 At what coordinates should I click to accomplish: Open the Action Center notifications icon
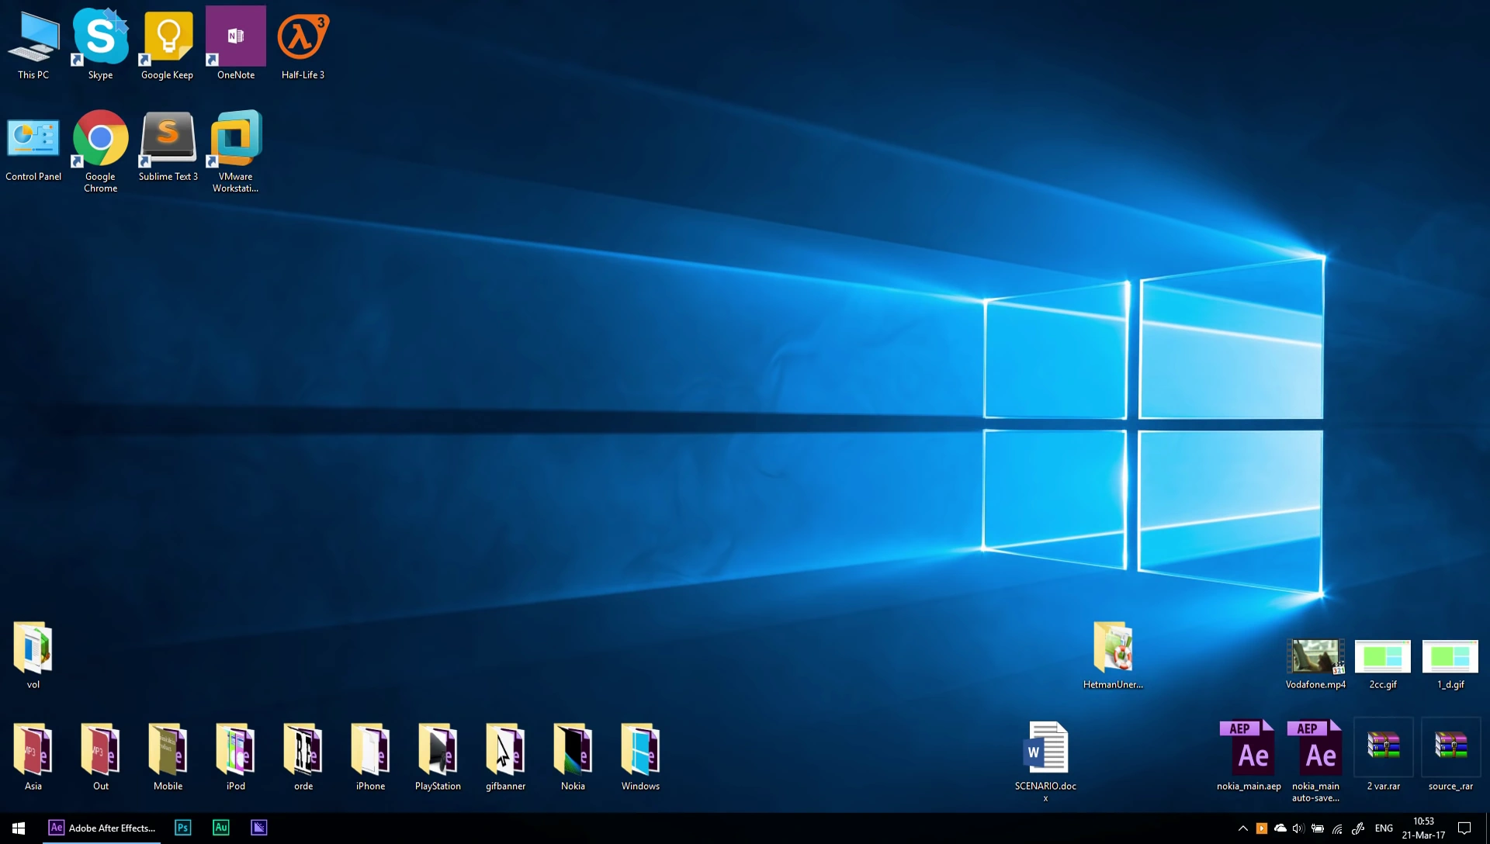(1464, 828)
